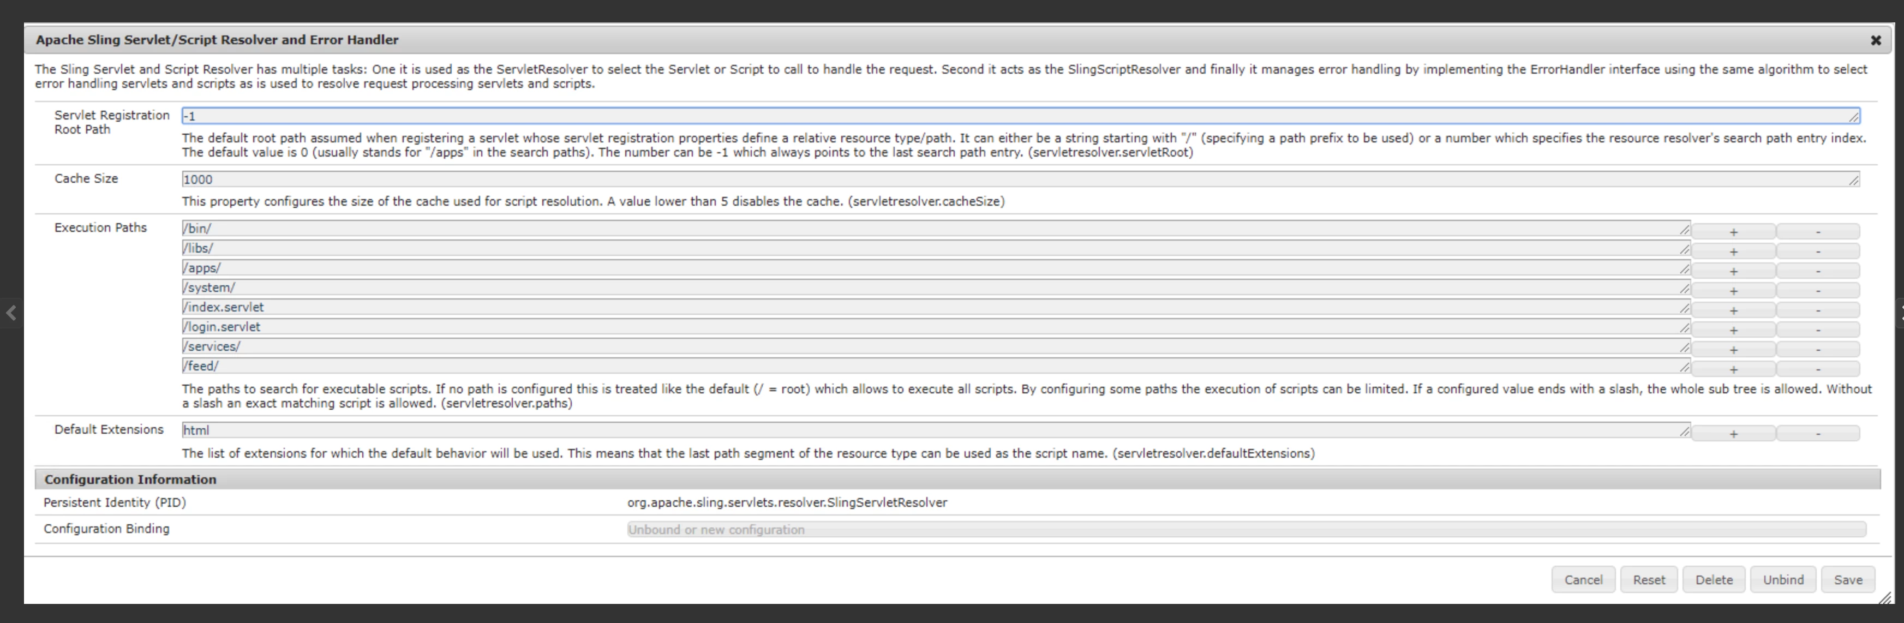Click the Servlet Registration Root Path field

[1020, 116]
